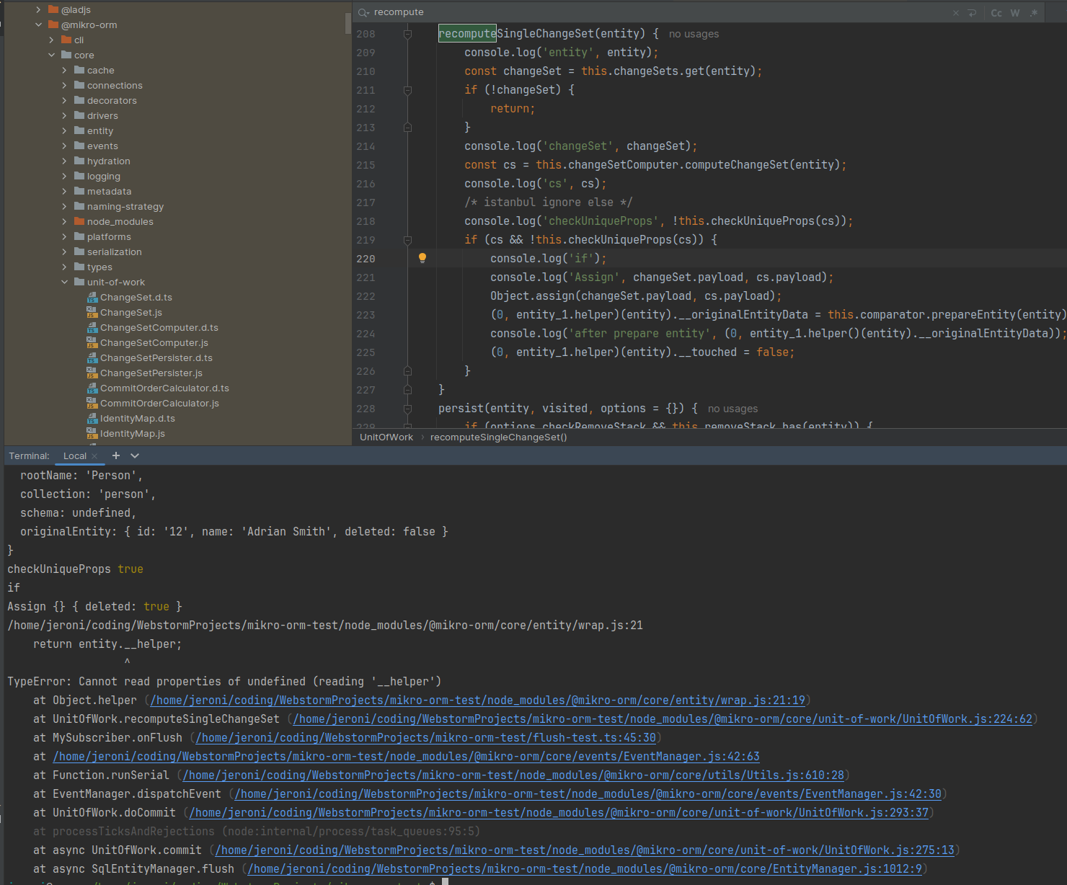Viewport: 1067px width, 885px height.
Task: Click the orange node_modules folder icon
Action: (79, 221)
